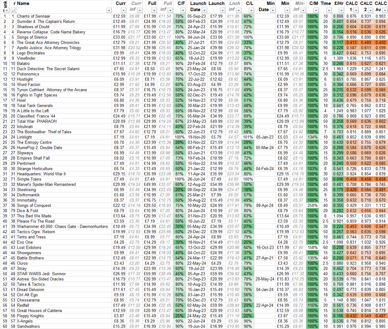Select 'Duck Detective: The Secret Salami' cell
Image resolution: width=388 pixels, height=329 pixels.
click(x=64, y=69)
